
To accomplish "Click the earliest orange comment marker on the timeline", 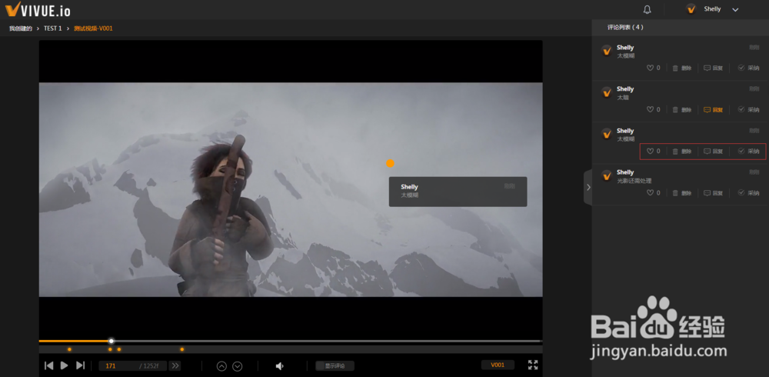I will pyautogui.click(x=69, y=349).
